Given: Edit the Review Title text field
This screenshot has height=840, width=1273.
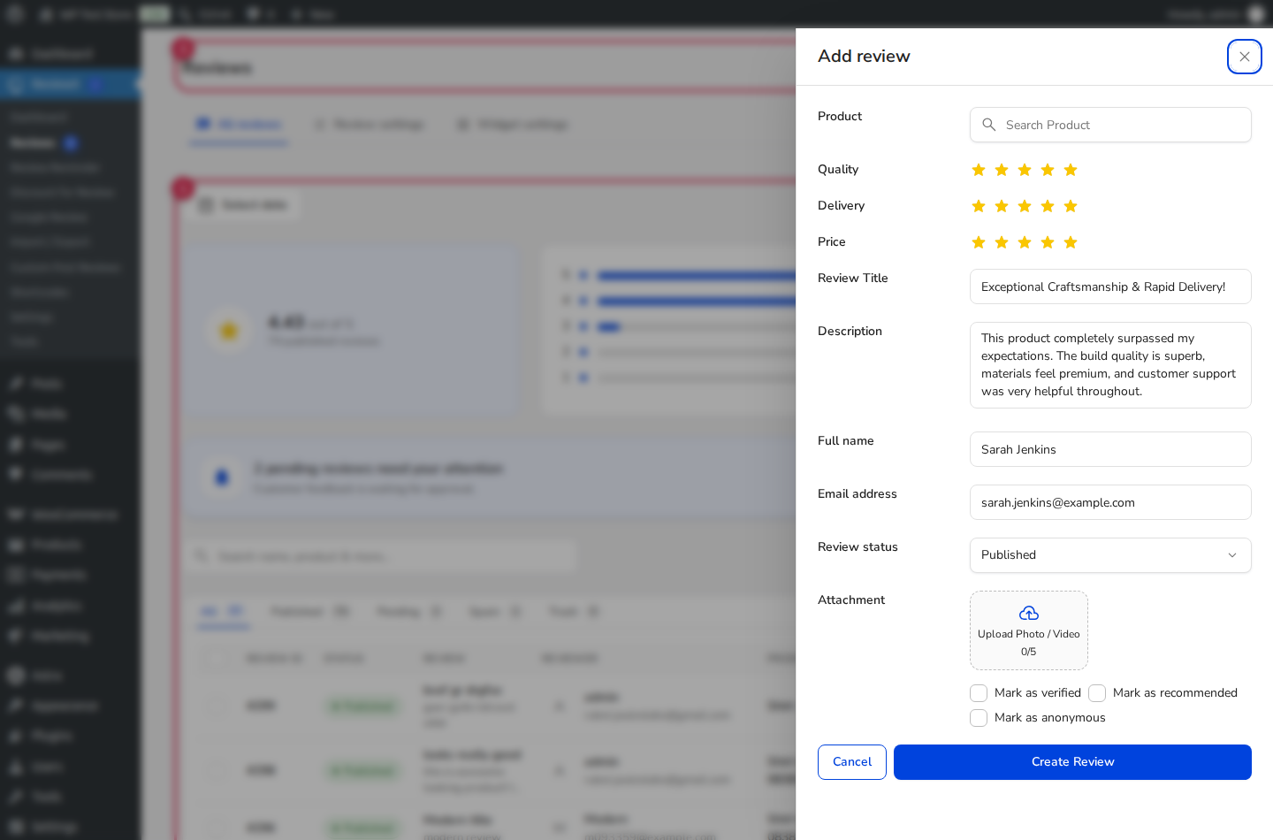Looking at the screenshot, I should [x=1110, y=286].
